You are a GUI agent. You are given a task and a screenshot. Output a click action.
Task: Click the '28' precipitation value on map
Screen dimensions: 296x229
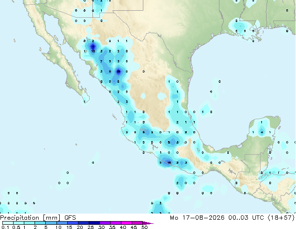point(119,72)
